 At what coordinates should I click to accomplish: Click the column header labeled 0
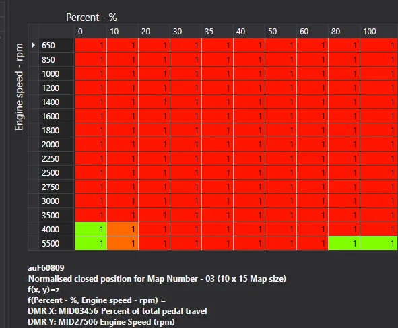click(91, 32)
